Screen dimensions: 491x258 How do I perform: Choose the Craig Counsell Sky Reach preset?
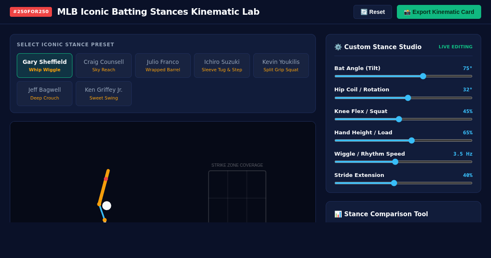(104, 66)
